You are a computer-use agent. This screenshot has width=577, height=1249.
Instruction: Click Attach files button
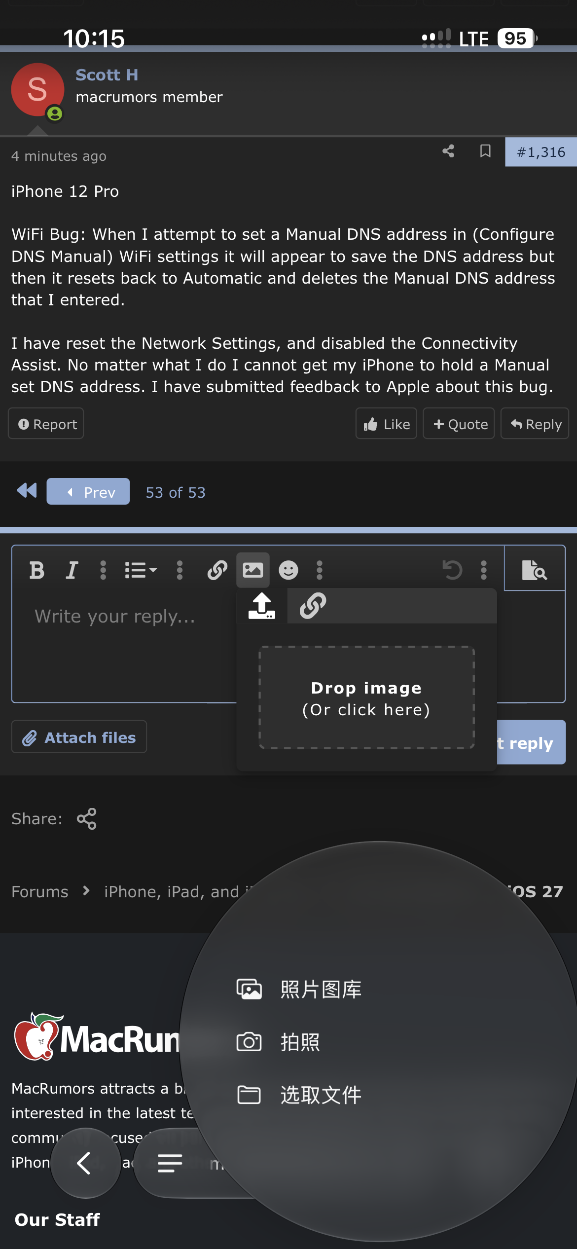[x=79, y=737]
